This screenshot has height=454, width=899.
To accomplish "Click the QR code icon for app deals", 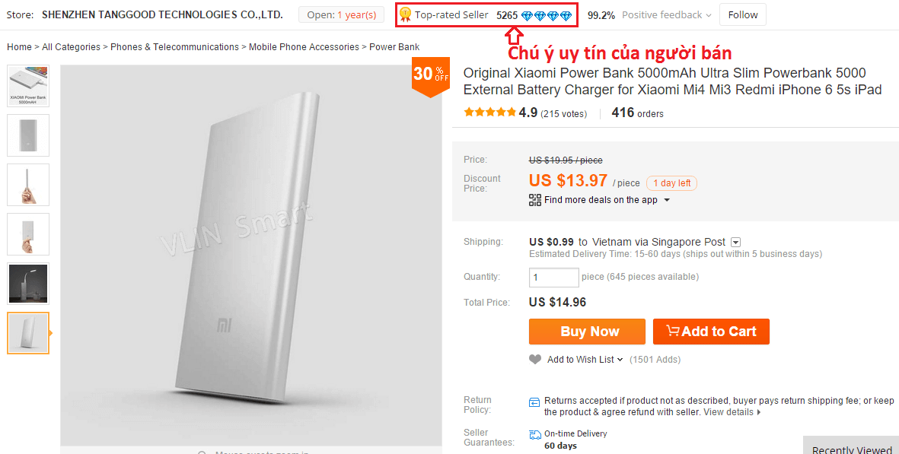I will pos(534,200).
